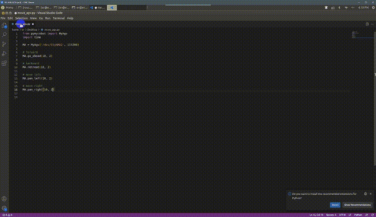The height and width of the screenshot is (217, 376).
Task: Open the editor More Actions ellipsis
Action: click(x=372, y=24)
